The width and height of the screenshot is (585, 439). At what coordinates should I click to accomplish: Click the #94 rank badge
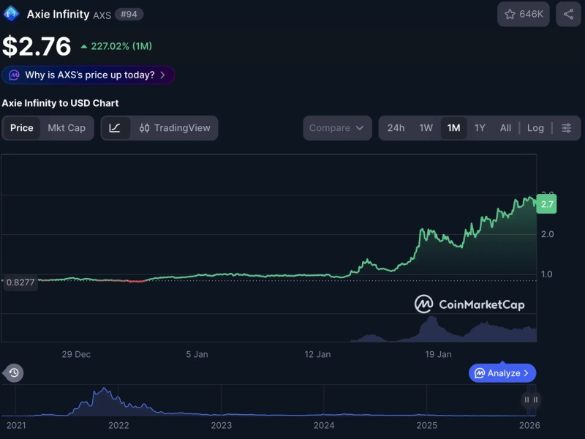coord(129,14)
